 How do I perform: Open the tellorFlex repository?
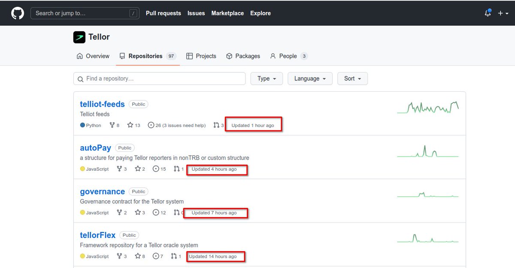click(98, 235)
